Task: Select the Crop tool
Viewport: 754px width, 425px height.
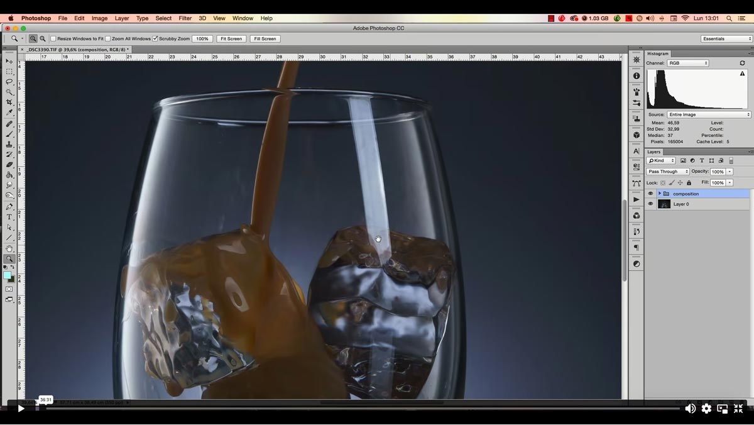Action: click(9, 102)
